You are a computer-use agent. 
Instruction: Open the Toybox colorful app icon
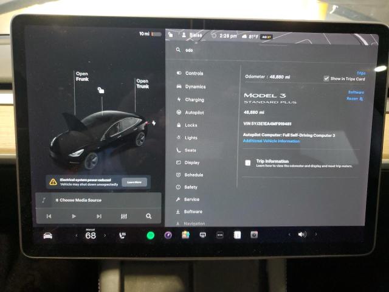coord(185,235)
